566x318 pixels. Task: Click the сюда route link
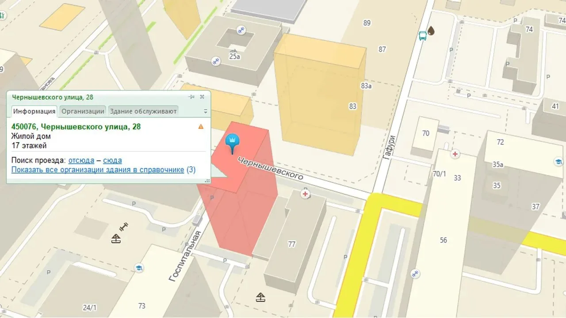point(112,160)
